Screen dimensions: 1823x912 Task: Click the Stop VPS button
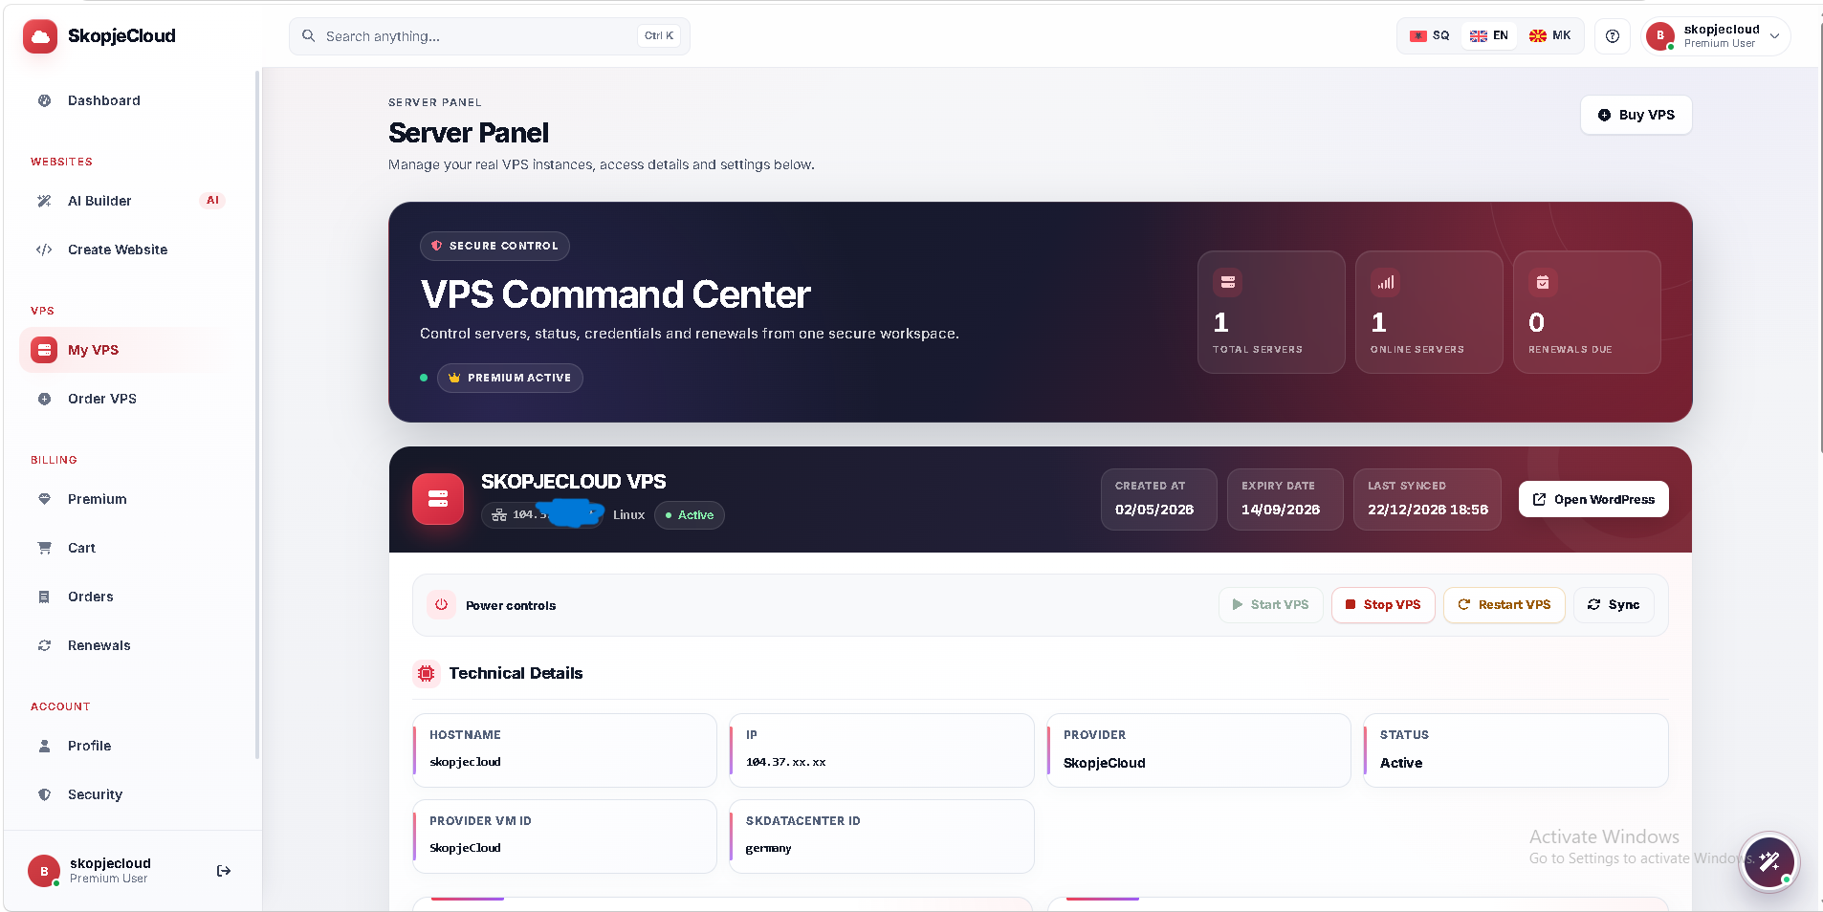point(1383,605)
